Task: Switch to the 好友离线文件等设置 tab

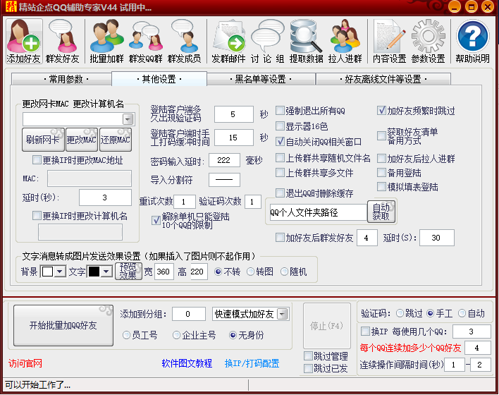Action: pos(383,79)
